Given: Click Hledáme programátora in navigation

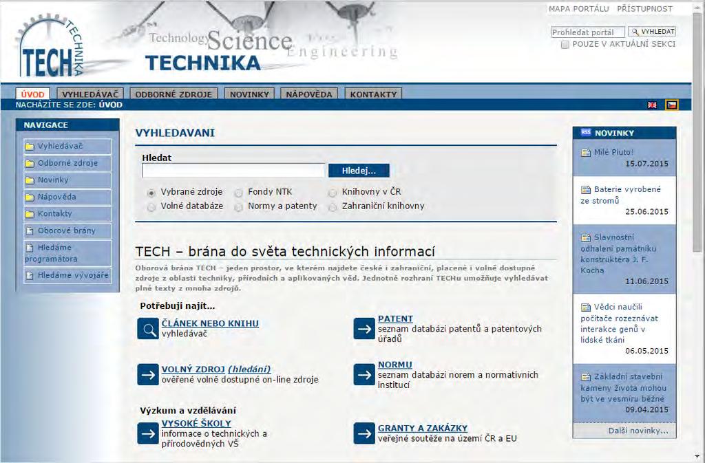Looking at the screenshot, I should click(x=67, y=253).
